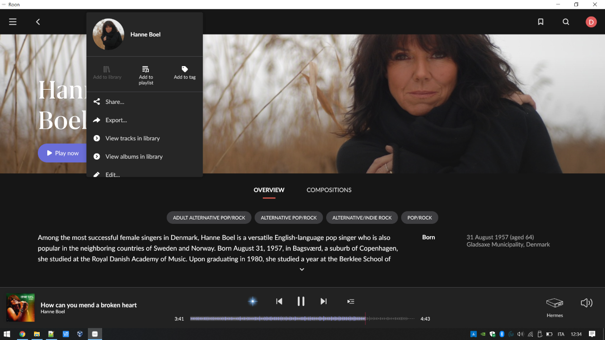The width and height of the screenshot is (605, 340).
Task: Open search with the magnifier icon
Action: pyautogui.click(x=566, y=22)
